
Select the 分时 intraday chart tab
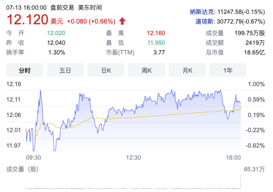[x=25, y=70]
